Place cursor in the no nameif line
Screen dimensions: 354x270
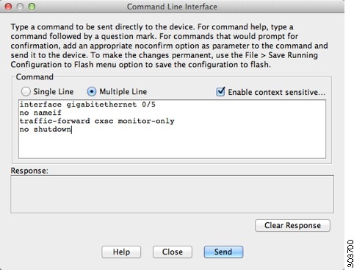[40, 113]
